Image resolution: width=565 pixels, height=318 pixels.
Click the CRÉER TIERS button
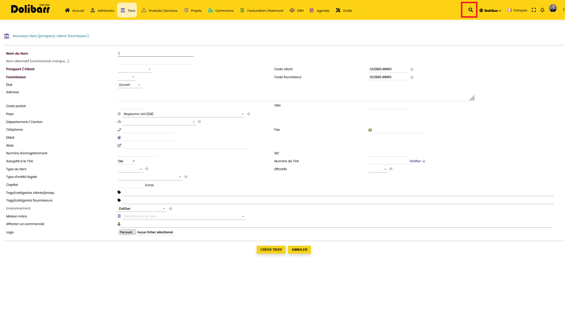pos(271,250)
